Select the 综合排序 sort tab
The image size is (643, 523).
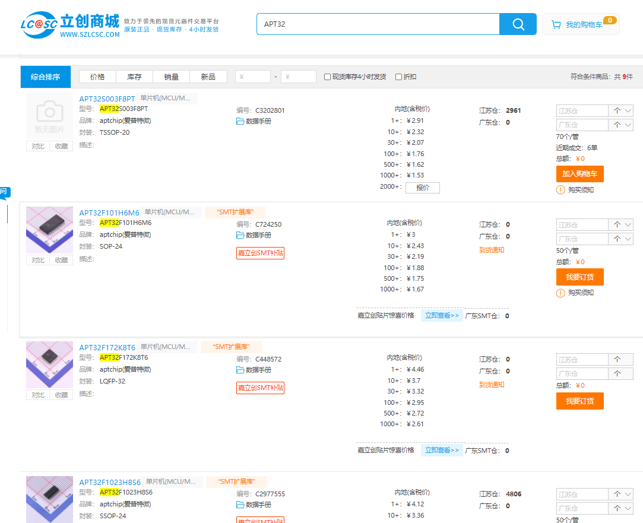(x=46, y=77)
